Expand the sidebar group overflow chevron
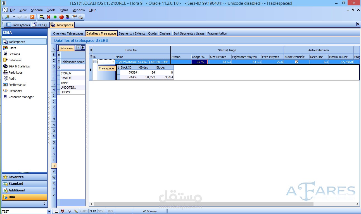Viewport: 361px width, 214px height. coord(44,203)
